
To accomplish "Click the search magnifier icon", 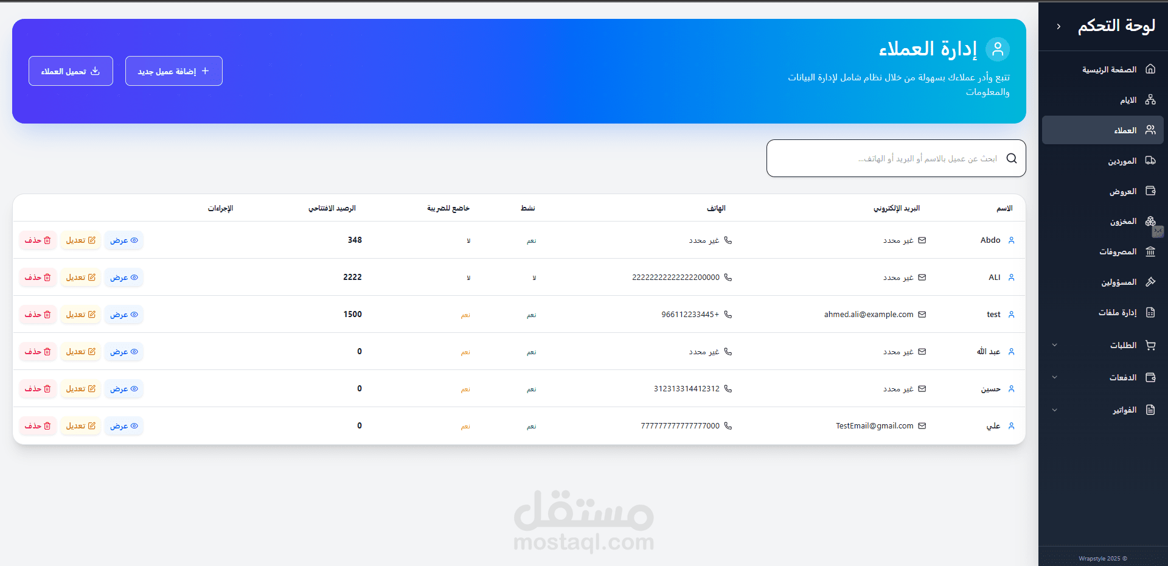I will coord(1012,158).
